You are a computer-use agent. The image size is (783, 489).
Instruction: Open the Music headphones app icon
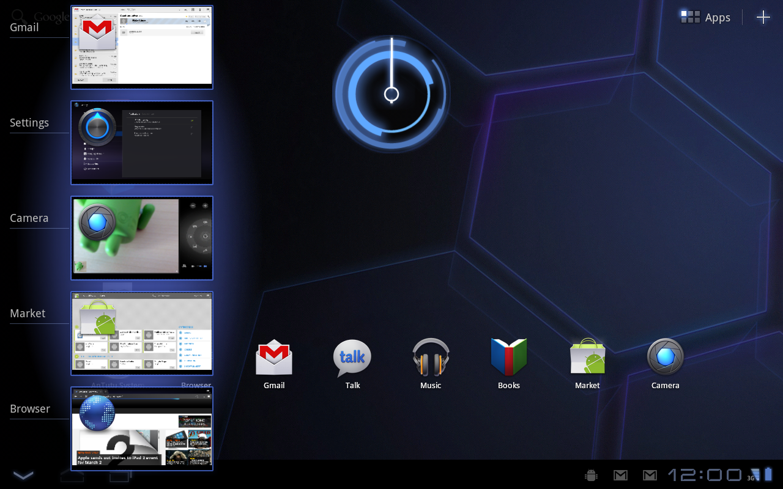(x=431, y=364)
